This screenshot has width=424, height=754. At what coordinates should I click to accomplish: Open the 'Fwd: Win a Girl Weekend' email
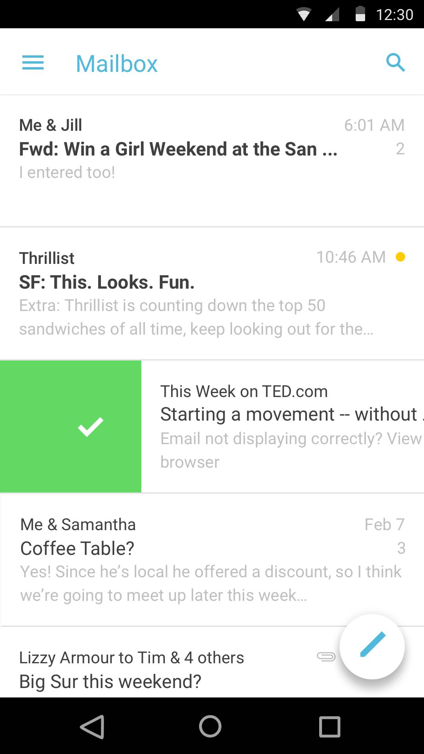pyautogui.click(x=178, y=150)
